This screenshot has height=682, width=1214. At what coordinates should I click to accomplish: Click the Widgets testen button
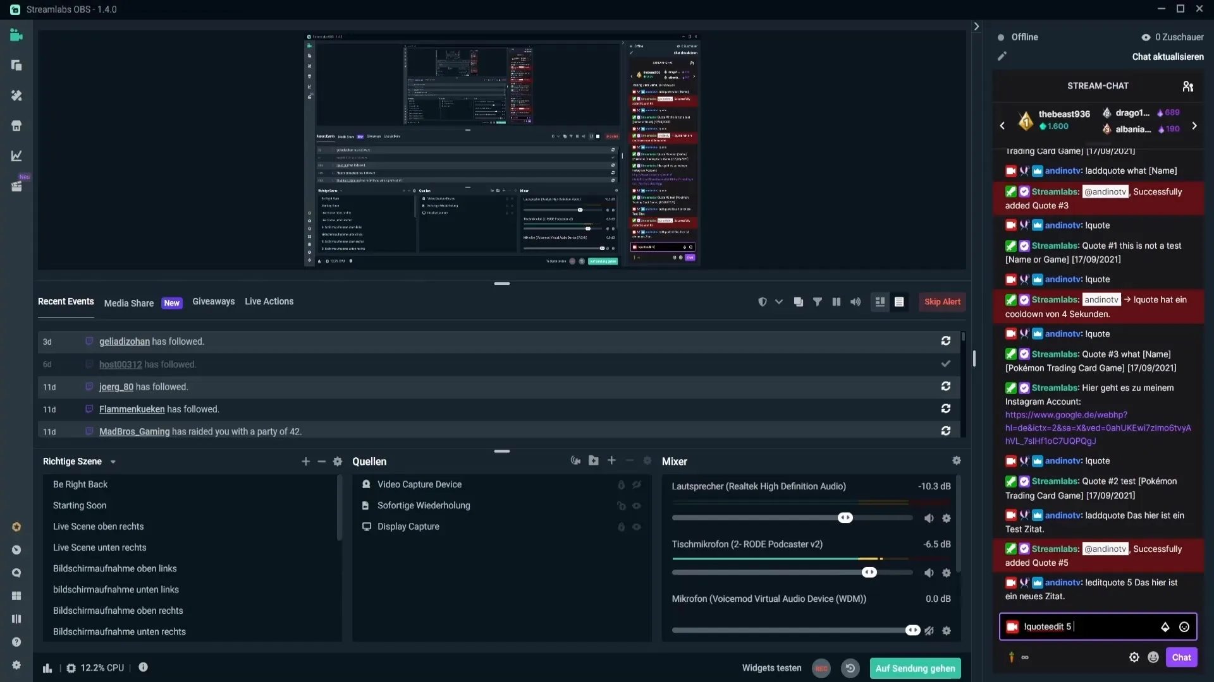point(771,668)
